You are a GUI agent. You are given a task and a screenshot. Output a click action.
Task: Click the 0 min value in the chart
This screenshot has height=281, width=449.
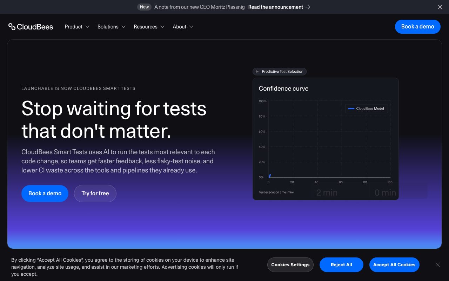(385, 192)
